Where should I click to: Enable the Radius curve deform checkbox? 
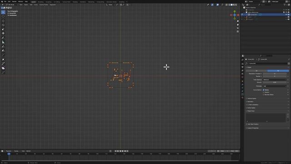264,90
